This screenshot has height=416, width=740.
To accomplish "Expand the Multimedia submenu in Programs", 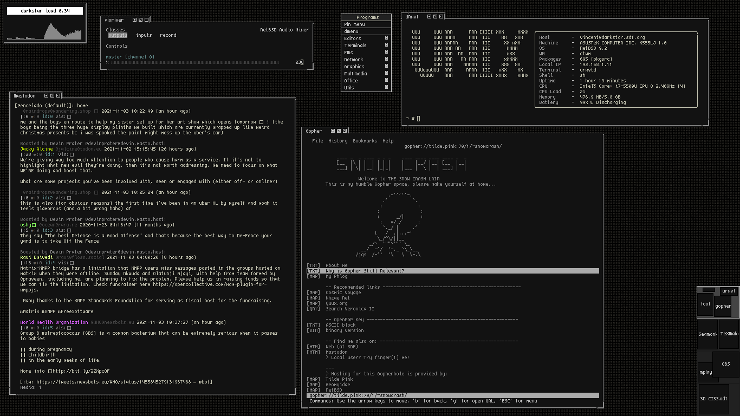I will (366, 74).
